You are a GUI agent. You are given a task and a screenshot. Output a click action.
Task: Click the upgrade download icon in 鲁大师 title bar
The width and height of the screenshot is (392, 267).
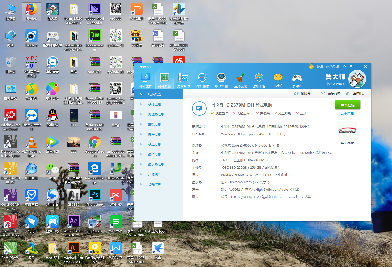tap(344, 66)
